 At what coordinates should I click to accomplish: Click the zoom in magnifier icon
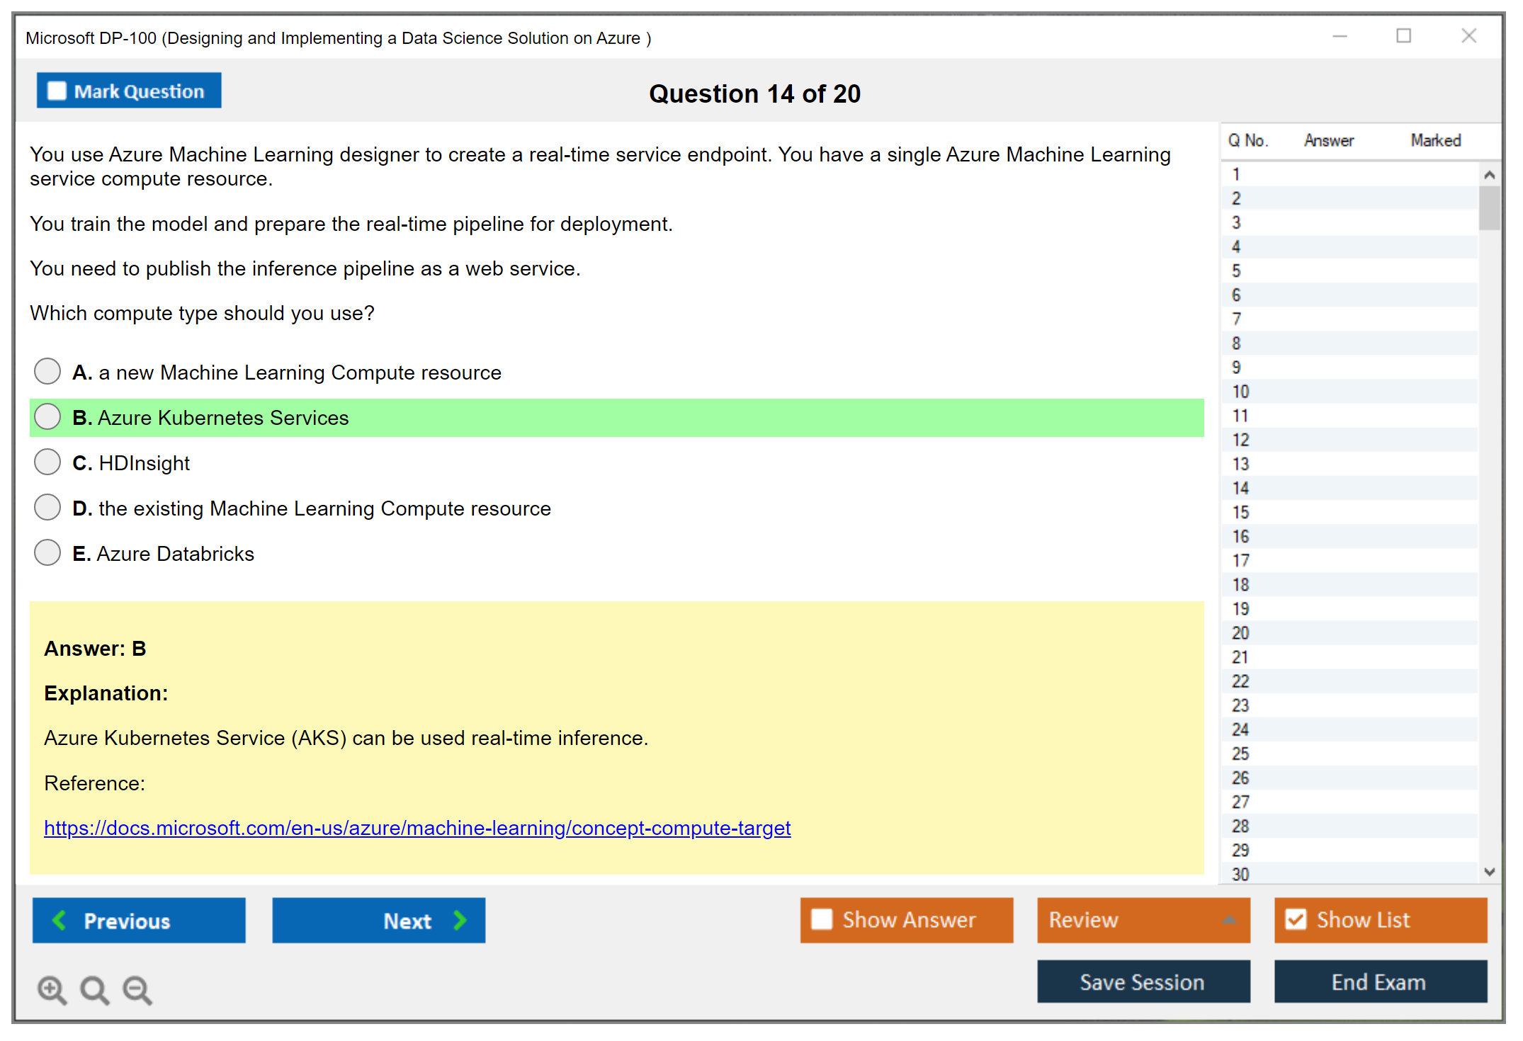52,989
